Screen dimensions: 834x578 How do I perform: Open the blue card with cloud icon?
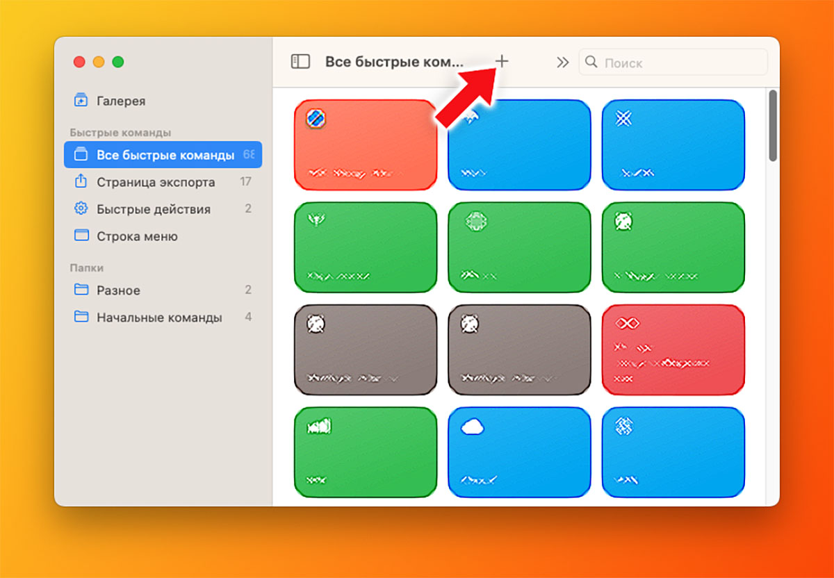click(x=519, y=452)
